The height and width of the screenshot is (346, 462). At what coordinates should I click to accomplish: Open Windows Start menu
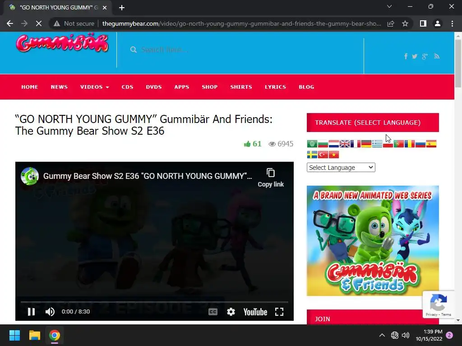(14, 335)
